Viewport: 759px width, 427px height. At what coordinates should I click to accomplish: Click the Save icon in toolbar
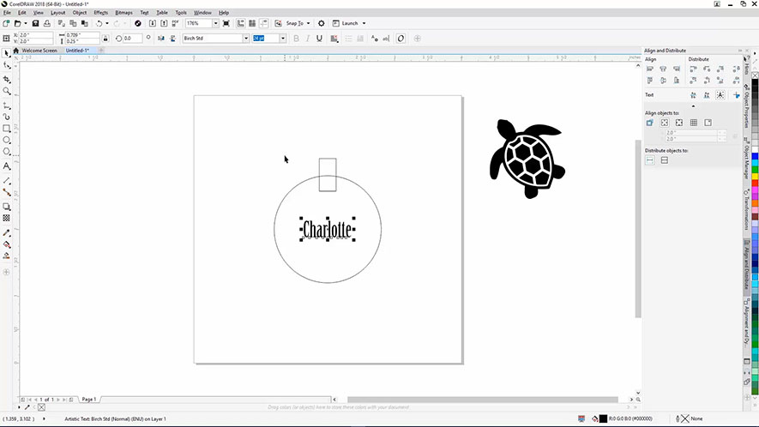click(x=34, y=23)
